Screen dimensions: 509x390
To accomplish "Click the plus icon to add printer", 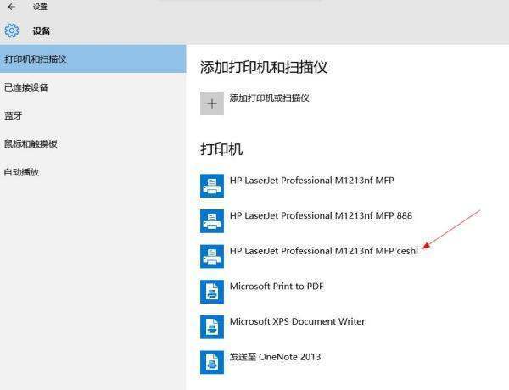I will 212,103.
